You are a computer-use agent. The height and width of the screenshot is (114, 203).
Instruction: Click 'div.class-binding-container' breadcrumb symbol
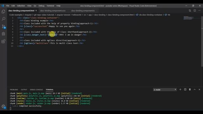(151, 15)
